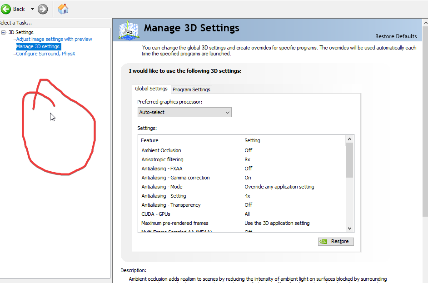This screenshot has height=283, width=428.
Task: Select the CUDA - GPUs row
Action: (242, 214)
